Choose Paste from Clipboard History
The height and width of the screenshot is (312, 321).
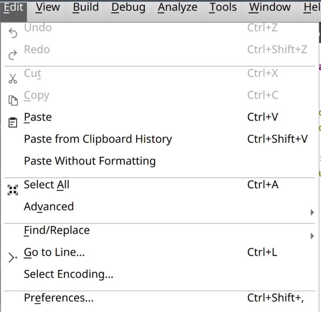pyautogui.click(x=98, y=139)
